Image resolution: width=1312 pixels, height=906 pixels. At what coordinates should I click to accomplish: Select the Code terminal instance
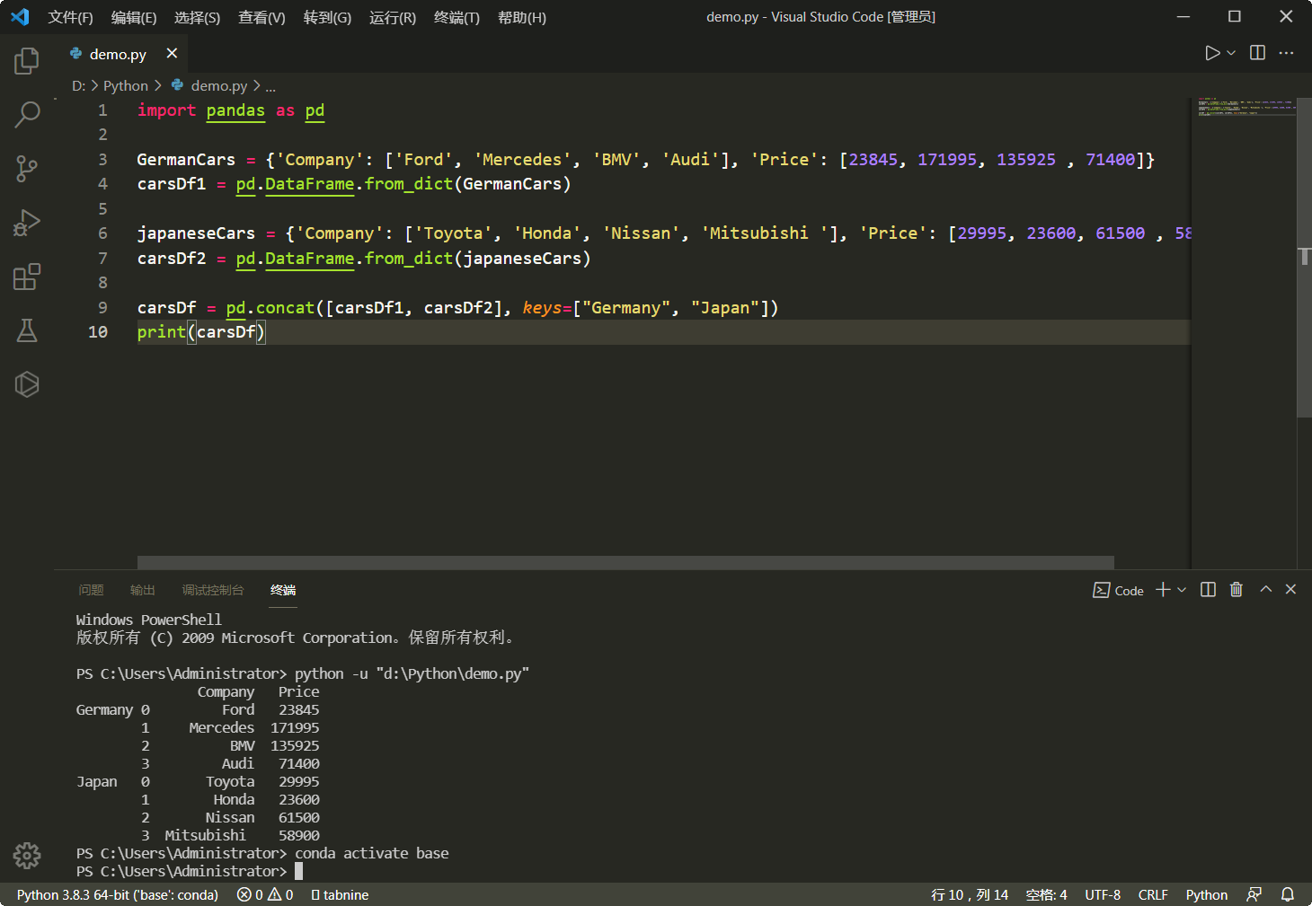1118,590
